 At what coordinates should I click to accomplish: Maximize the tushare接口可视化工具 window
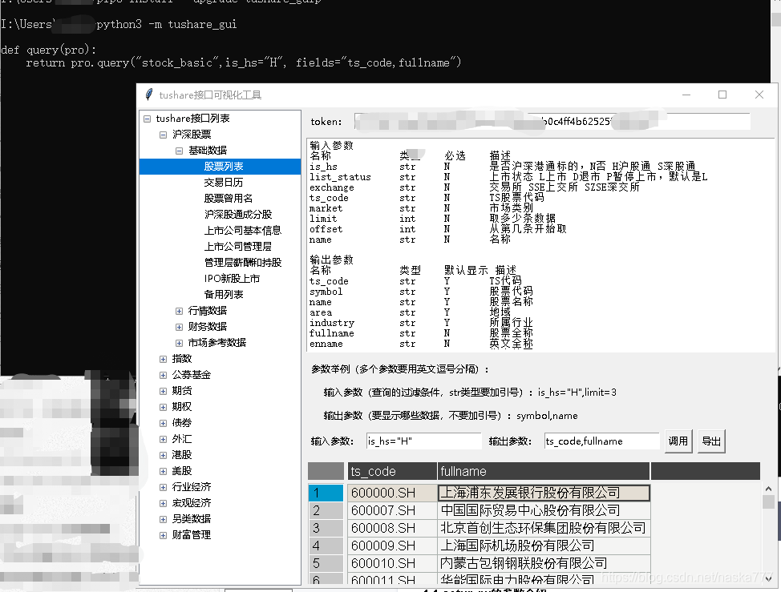[722, 95]
